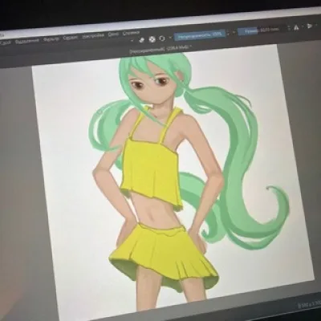321x321 pixels.
Task: Click the brush size stepper arrows
Action: (x=289, y=28)
